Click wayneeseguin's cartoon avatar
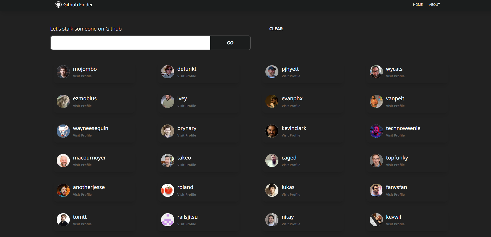The width and height of the screenshot is (491, 237). pos(63,131)
